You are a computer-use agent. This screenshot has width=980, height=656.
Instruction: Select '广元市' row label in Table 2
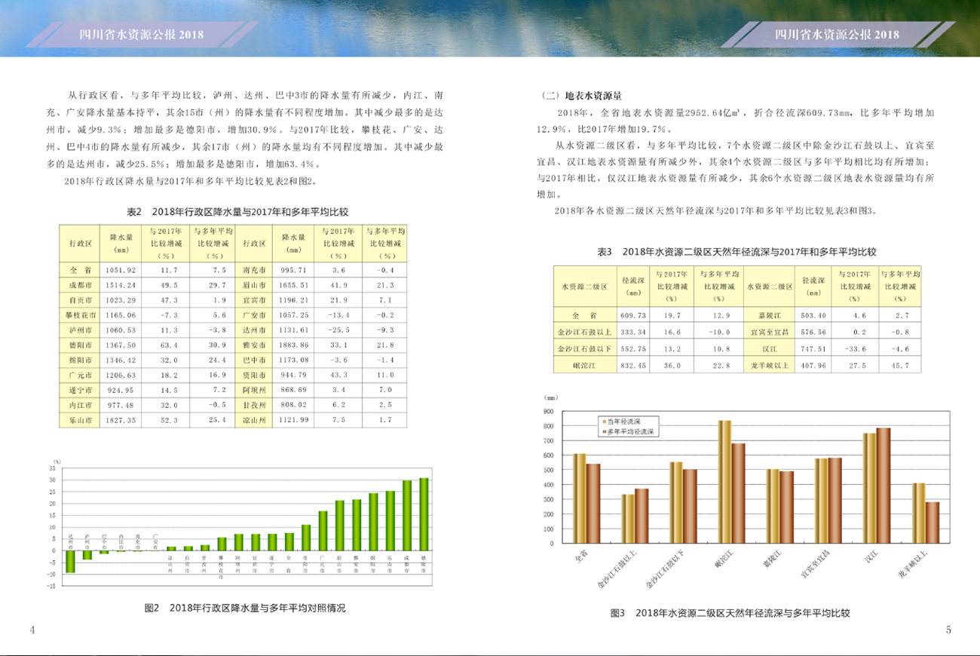[x=81, y=376]
